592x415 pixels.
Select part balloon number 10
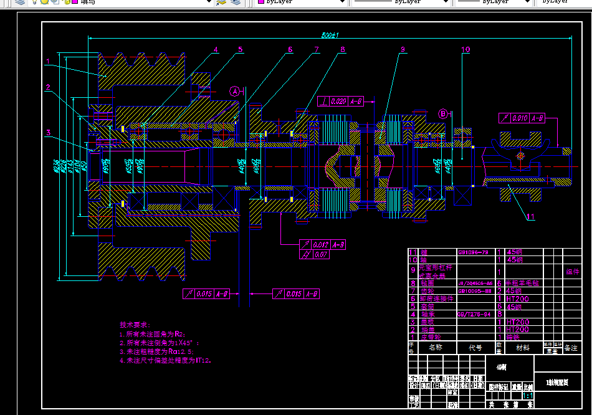pos(465,49)
